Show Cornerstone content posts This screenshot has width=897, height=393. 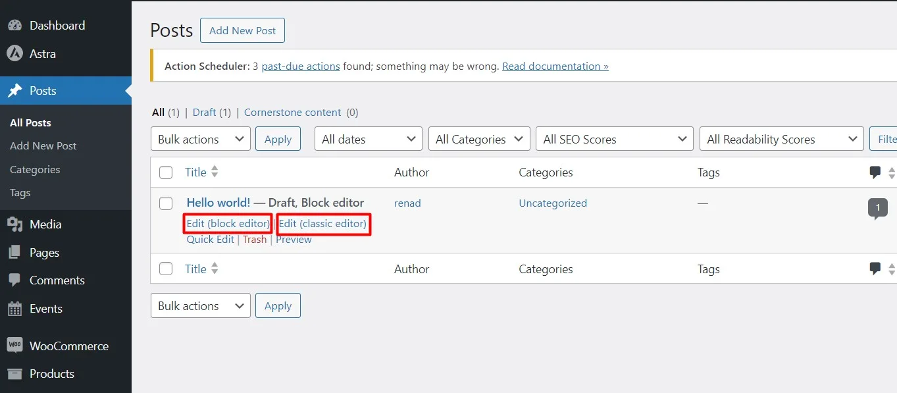pyautogui.click(x=293, y=112)
